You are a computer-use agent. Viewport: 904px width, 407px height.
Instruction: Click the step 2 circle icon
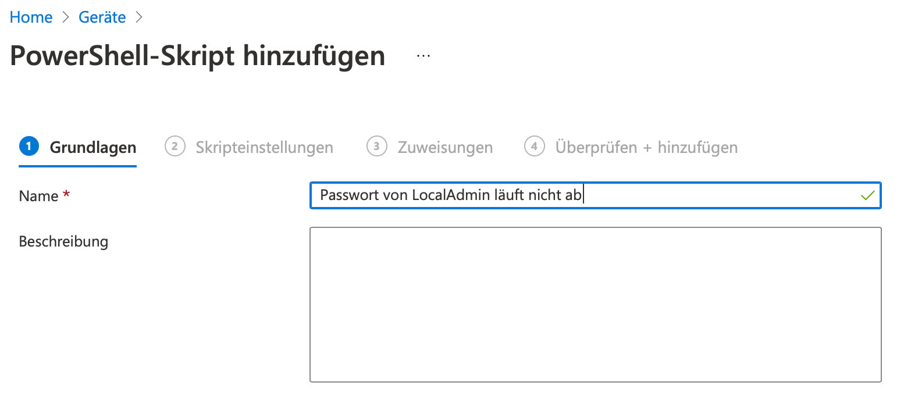175,147
